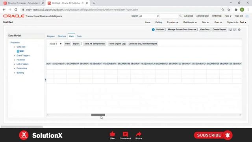
Task: Click the Subscribe bell button
Action: (228, 135)
